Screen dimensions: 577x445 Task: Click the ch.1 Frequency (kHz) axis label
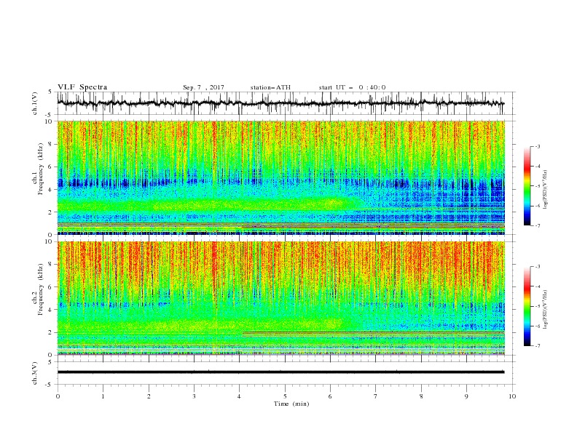[37, 167]
